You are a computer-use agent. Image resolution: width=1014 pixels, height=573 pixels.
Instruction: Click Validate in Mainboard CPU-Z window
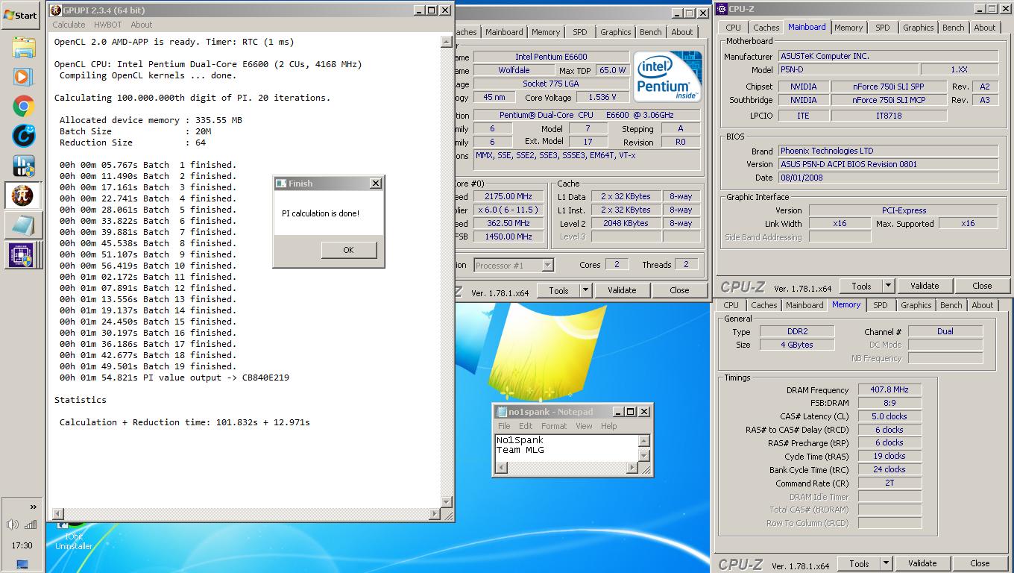pos(925,286)
